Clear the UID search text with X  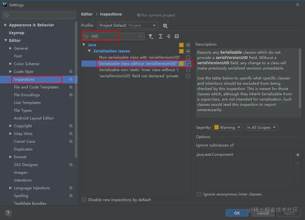pos(140,36)
